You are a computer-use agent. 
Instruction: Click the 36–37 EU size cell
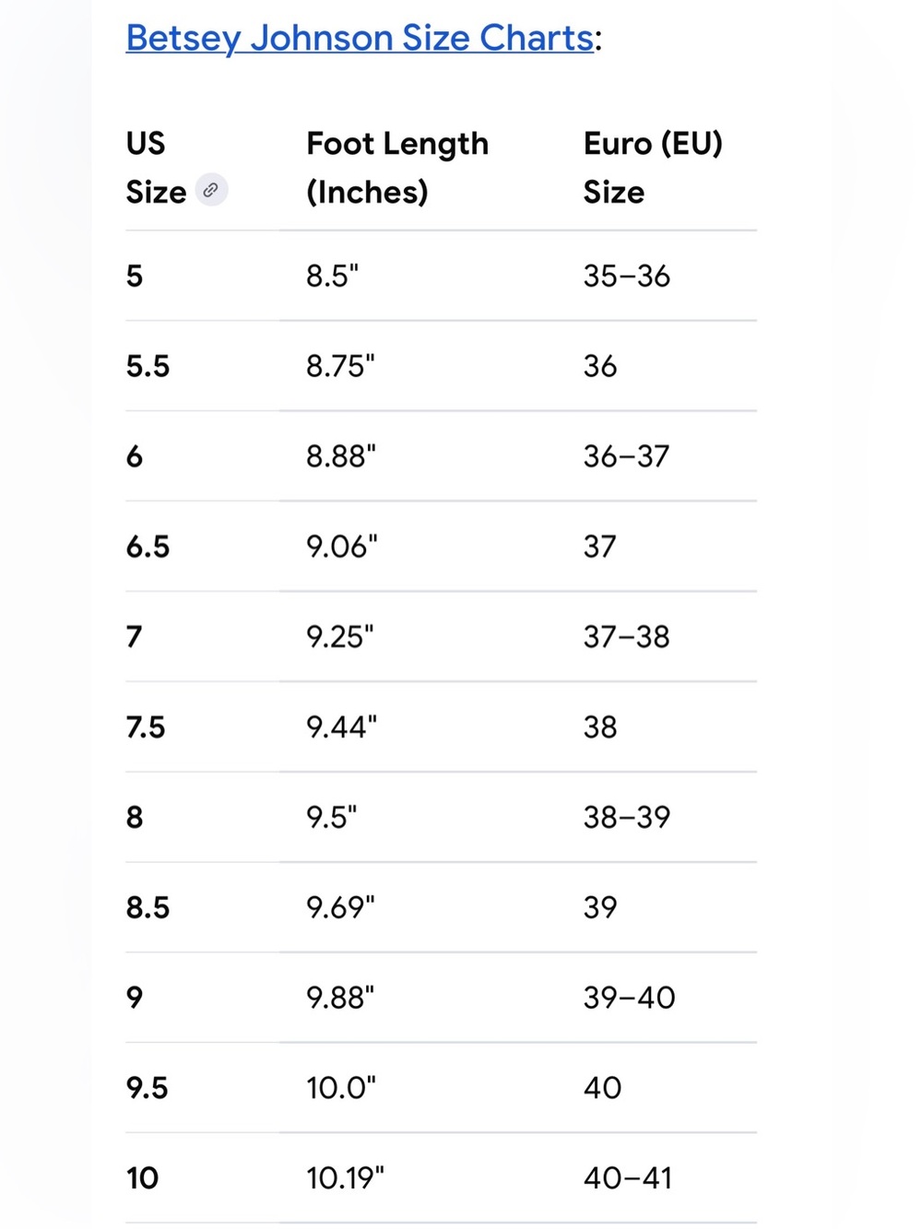(626, 456)
